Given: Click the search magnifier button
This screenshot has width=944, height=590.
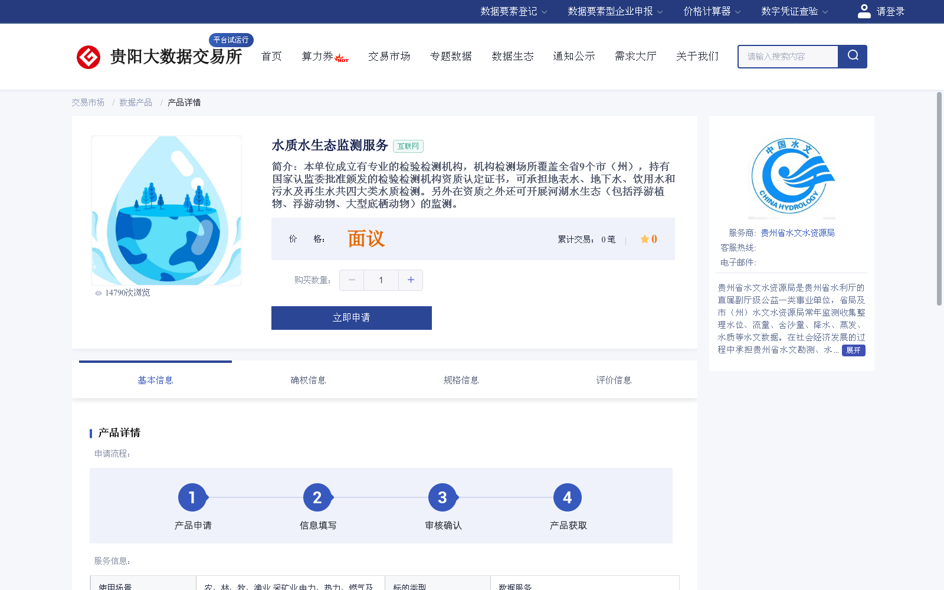Looking at the screenshot, I should [853, 57].
